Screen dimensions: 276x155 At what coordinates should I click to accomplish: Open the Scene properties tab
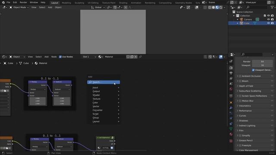[231, 84]
